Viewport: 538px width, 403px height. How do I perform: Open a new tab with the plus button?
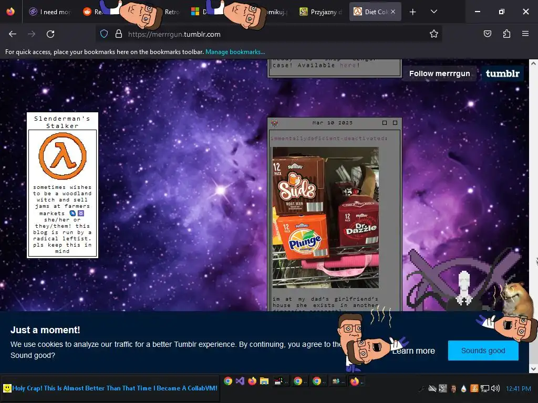pos(413,12)
